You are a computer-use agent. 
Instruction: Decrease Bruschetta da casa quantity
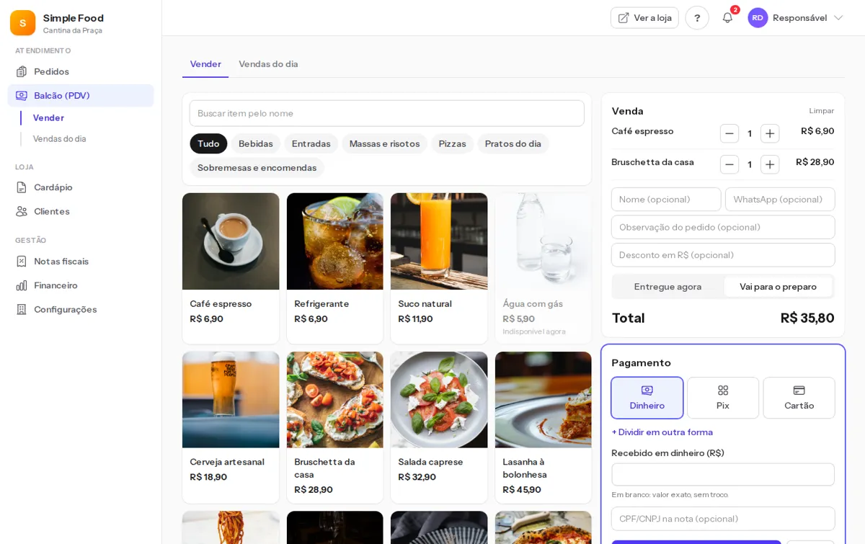729,164
